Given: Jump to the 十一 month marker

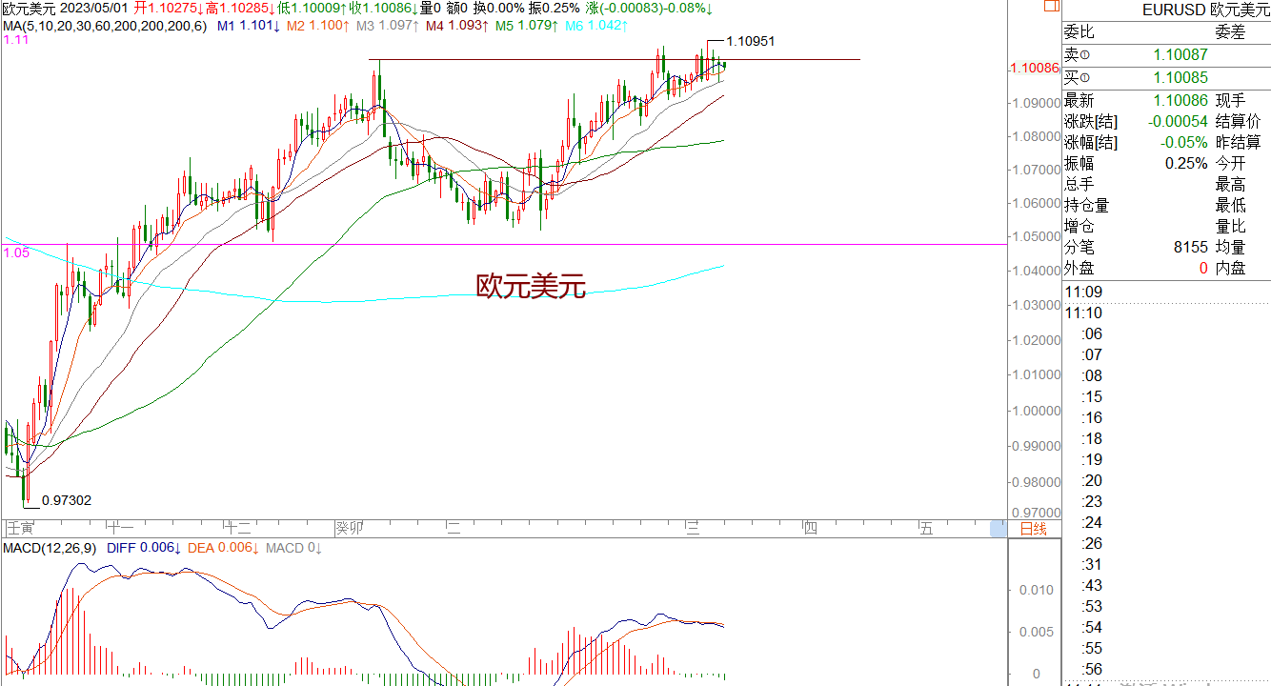Looking at the screenshot, I should 121,528.
